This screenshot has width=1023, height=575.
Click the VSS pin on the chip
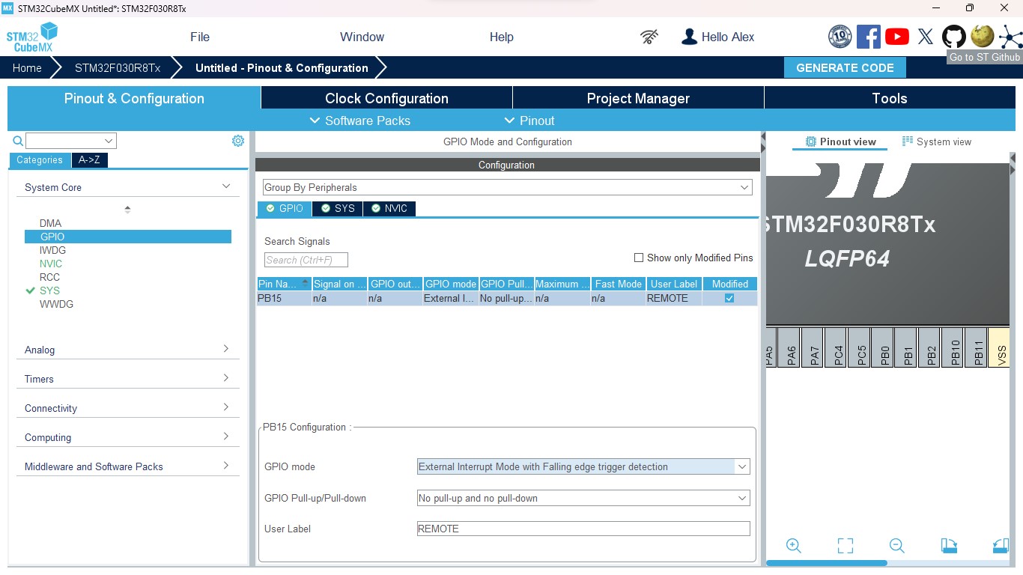pyautogui.click(x=1001, y=347)
